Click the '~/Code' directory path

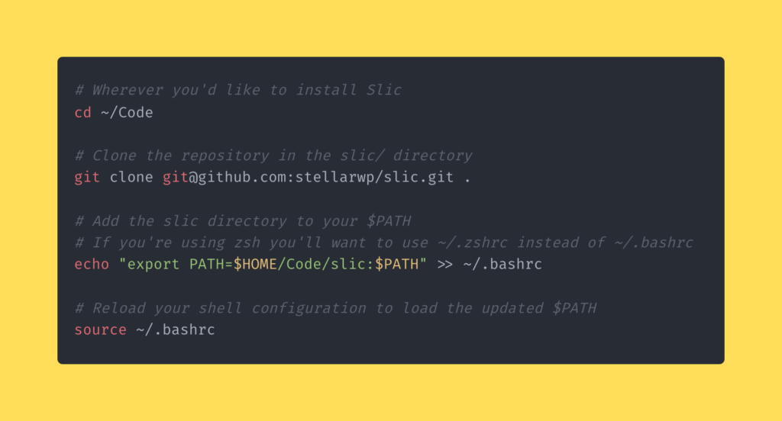click(x=127, y=112)
